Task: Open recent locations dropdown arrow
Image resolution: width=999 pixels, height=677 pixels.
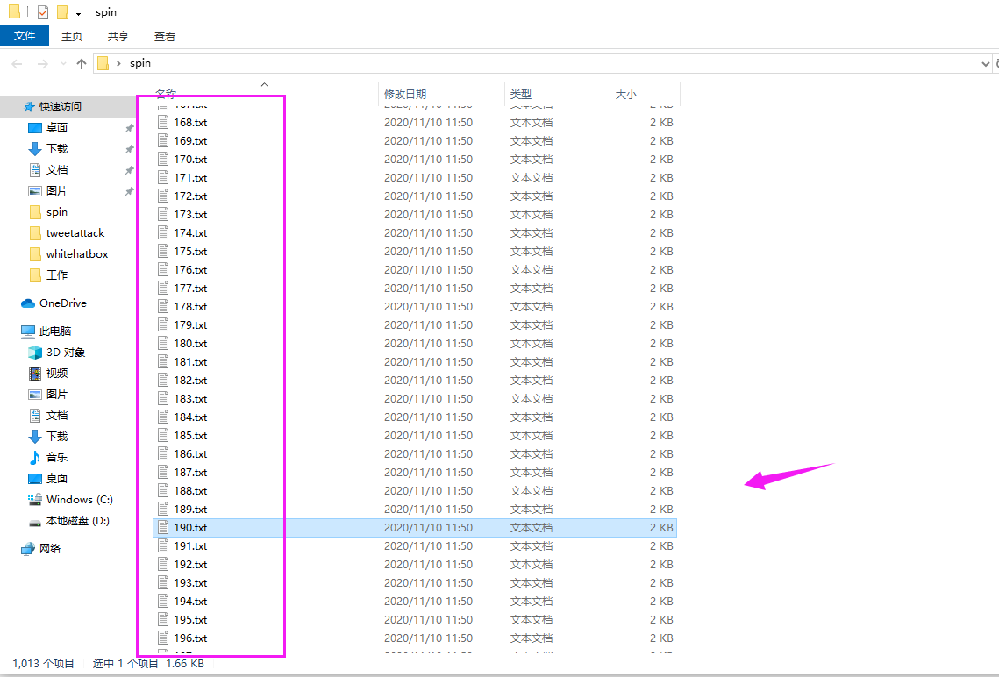Action: tap(63, 63)
